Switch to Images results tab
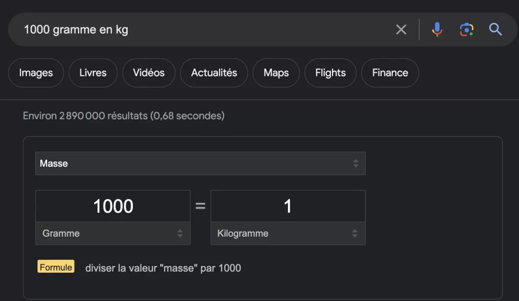Viewport: 519px width, 301px height. click(36, 73)
